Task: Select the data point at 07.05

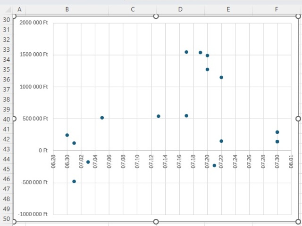Action: [x=102, y=118]
